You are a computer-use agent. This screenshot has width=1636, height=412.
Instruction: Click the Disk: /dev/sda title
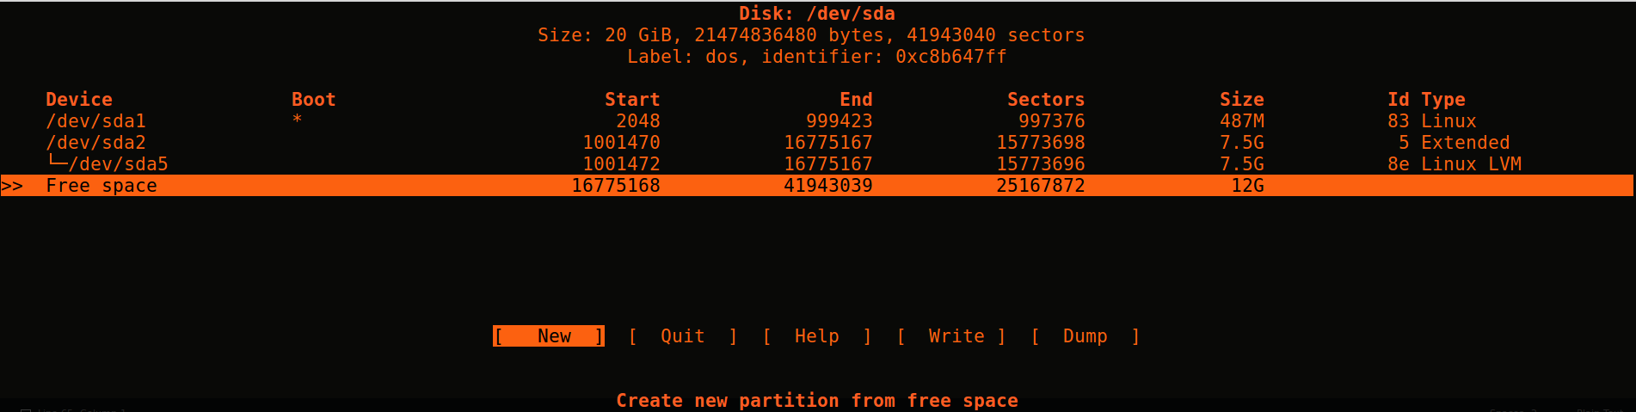pos(816,14)
